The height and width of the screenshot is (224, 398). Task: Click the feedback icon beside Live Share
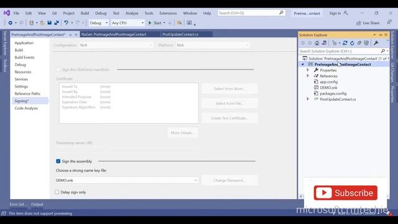click(389, 22)
